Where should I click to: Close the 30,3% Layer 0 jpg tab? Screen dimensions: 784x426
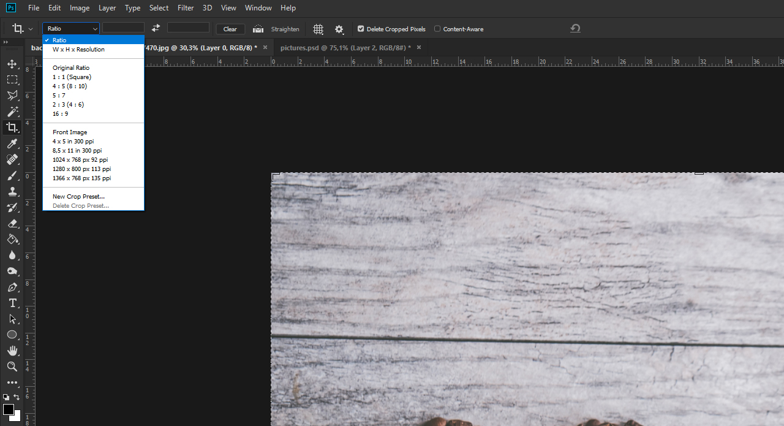[x=265, y=47]
